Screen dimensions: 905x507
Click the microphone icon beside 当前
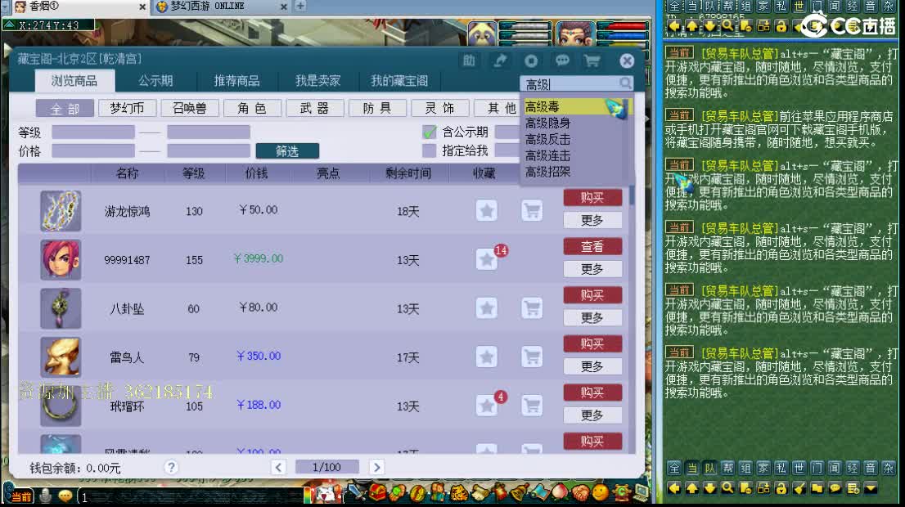point(46,496)
